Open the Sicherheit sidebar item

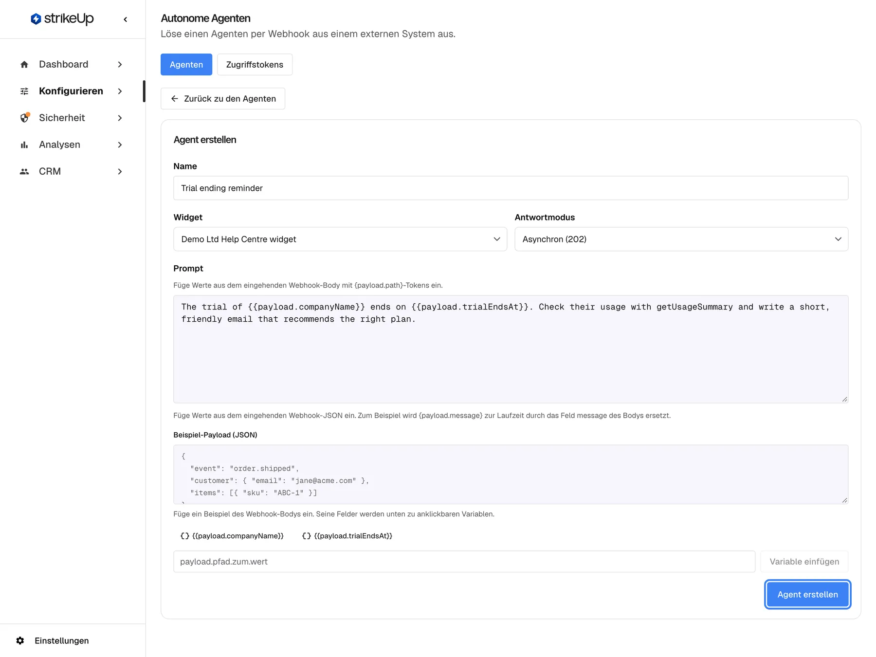(72, 118)
